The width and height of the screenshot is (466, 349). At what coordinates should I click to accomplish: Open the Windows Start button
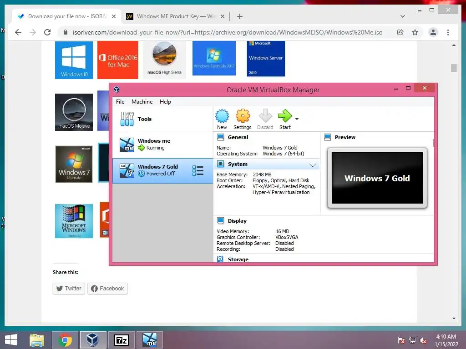11,340
